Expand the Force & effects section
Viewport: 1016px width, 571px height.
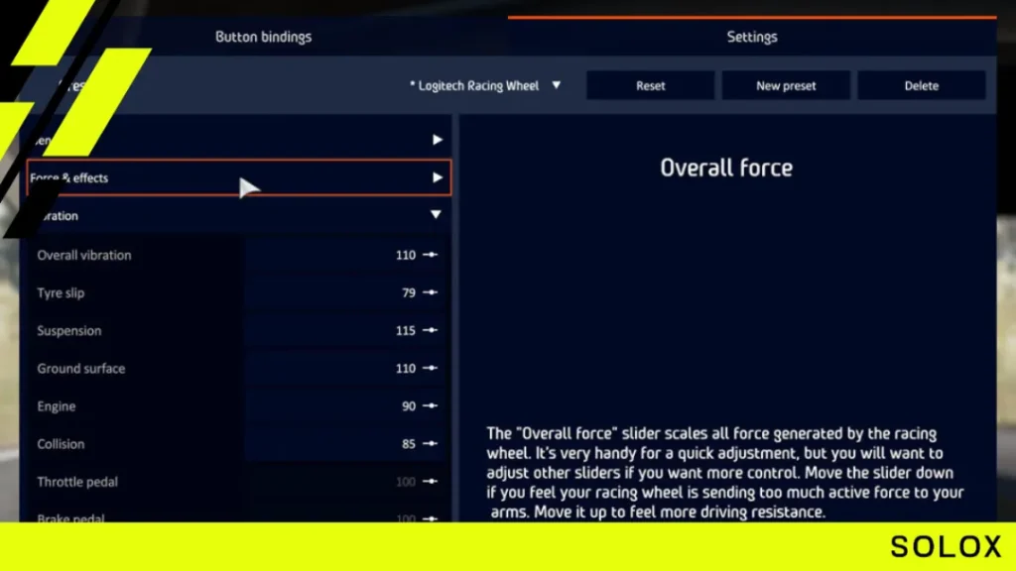(x=239, y=177)
